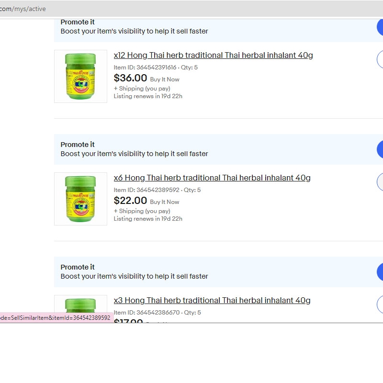
Task: Click 'Buy It Now' beside $36.00
Action: tap(165, 79)
